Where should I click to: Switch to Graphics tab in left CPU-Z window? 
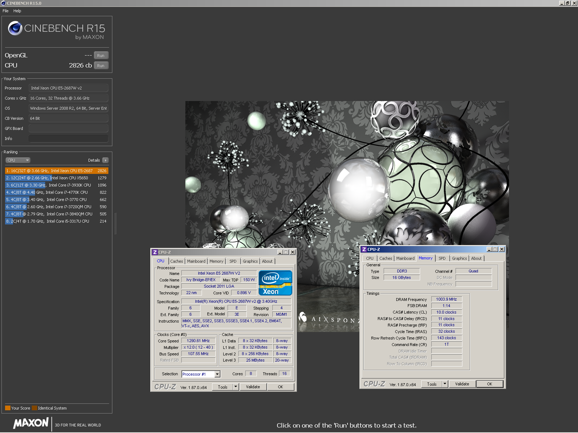tap(250, 261)
